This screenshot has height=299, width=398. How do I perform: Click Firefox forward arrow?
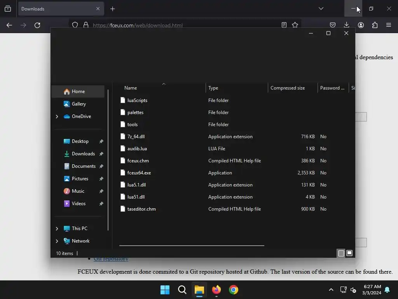(x=23, y=25)
